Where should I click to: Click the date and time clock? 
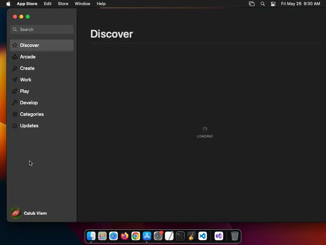(x=301, y=4)
